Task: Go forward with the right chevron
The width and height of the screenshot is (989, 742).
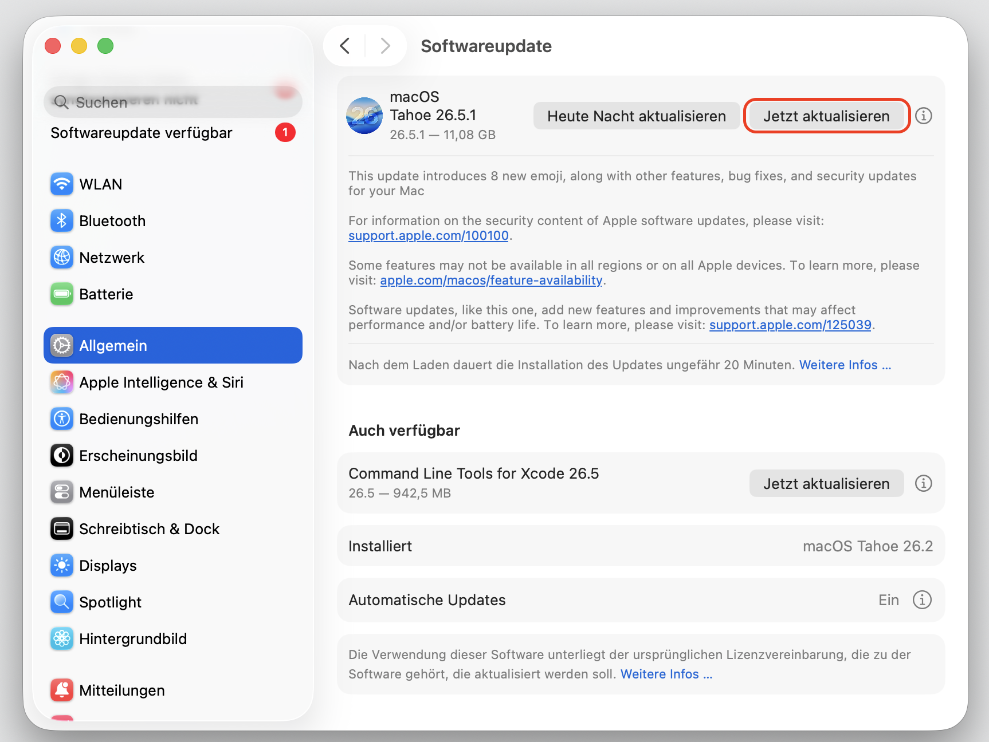Action: (x=386, y=46)
